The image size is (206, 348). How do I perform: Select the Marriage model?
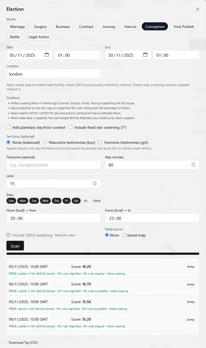click(17, 27)
